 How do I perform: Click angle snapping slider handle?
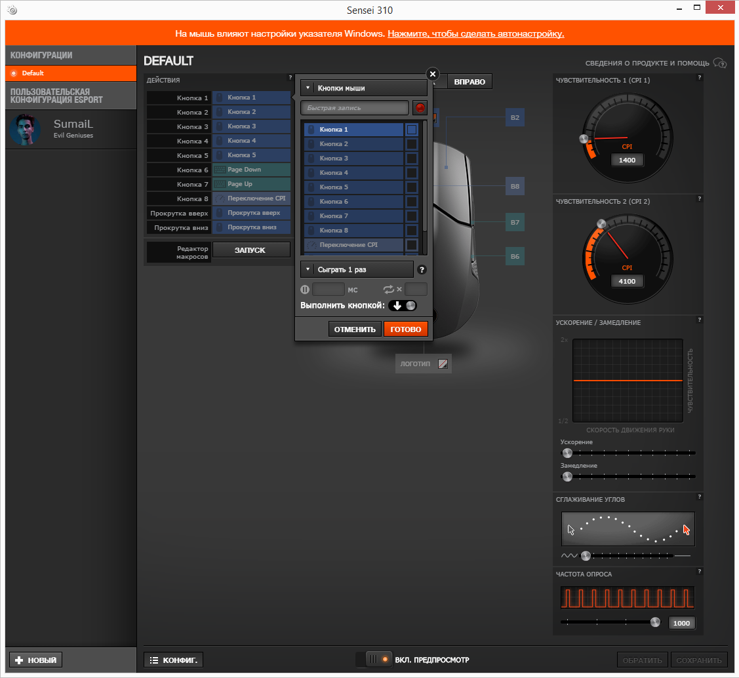pyautogui.click(x=586, y=556)
